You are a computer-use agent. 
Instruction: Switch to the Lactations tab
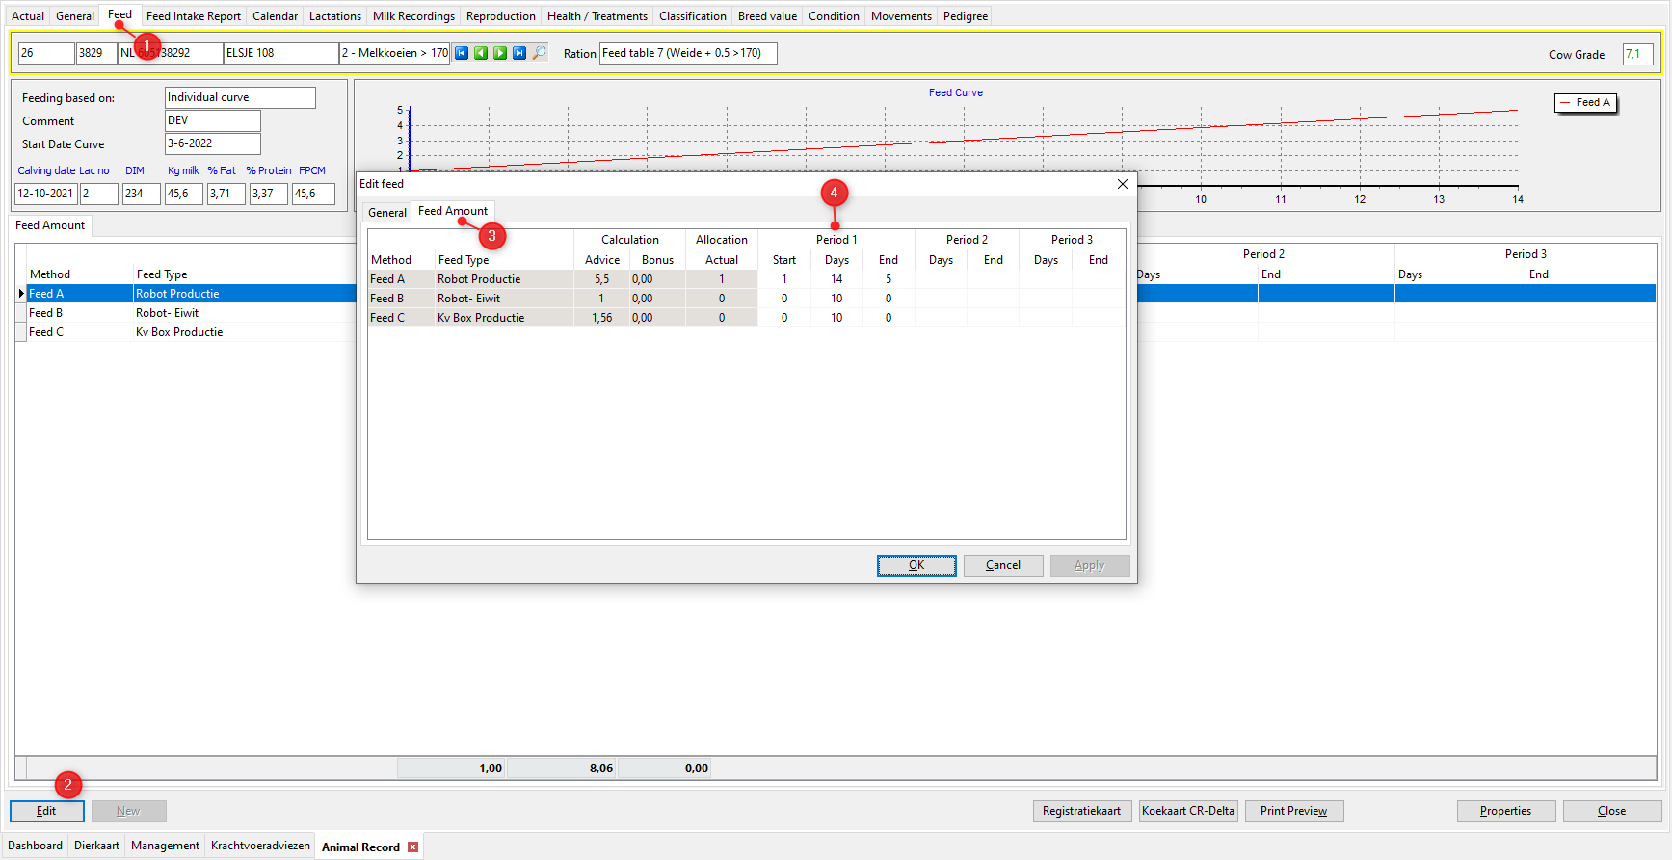335,16
